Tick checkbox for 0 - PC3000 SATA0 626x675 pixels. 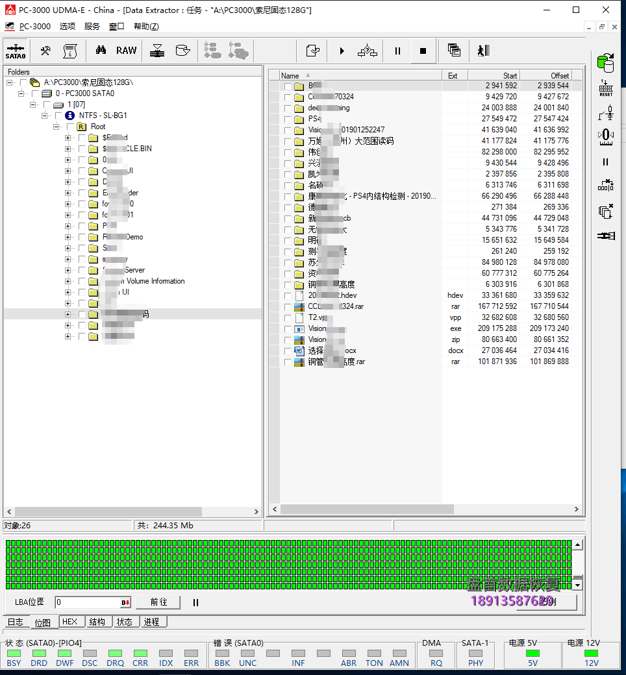(x=35, y=93)
